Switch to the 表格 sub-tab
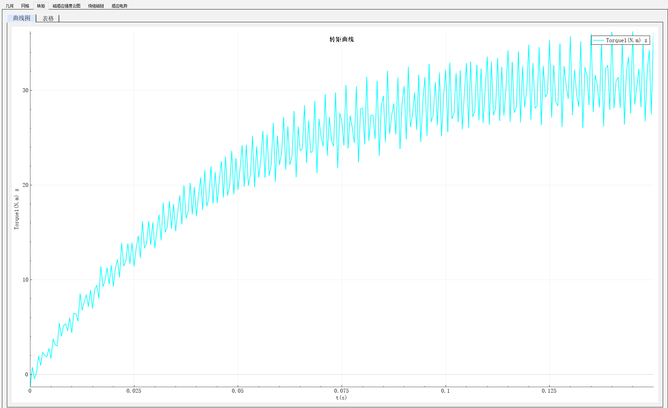This screenshot has height=408, width=668. click(48, 19)
